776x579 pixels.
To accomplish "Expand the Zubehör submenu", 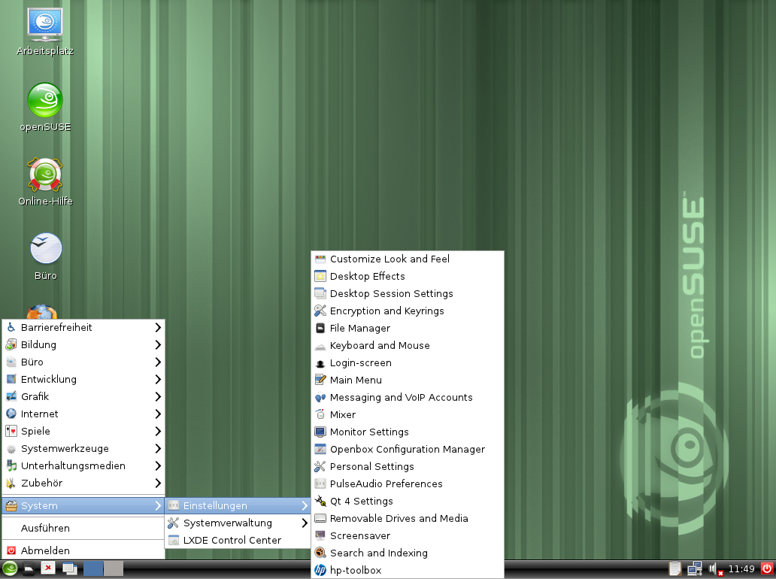I will (83, 483).
